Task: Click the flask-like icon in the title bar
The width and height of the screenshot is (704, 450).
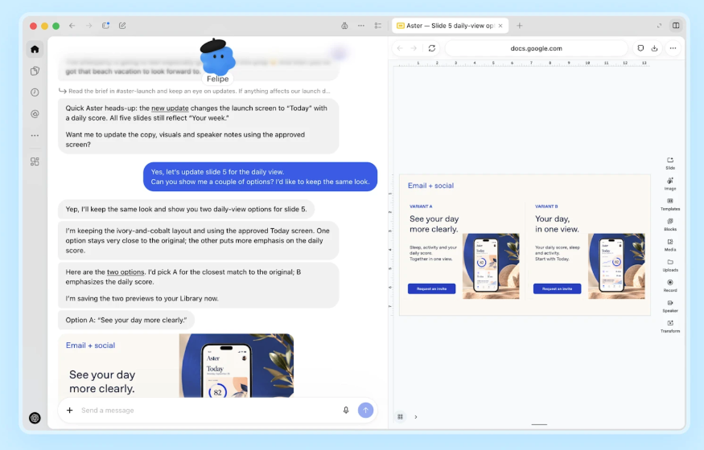Action: point(344,26)
